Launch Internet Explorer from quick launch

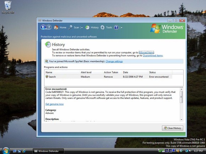[x=24, y=151]
